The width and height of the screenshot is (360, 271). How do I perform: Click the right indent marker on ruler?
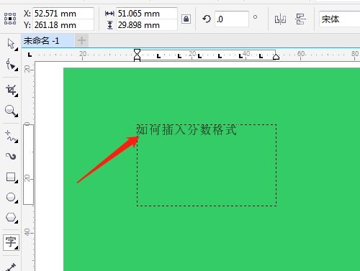click(276, 57)
